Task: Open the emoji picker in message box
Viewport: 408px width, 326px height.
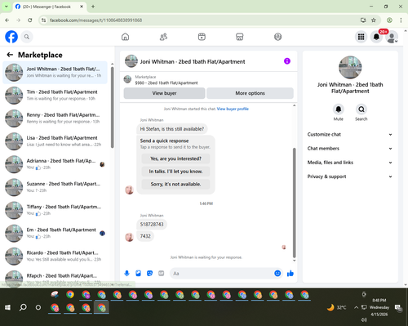Action: coord(277,273)
